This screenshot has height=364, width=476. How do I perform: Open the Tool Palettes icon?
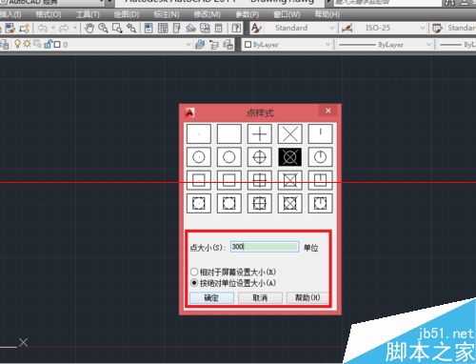pyautogui.click(x=177, y=28)
